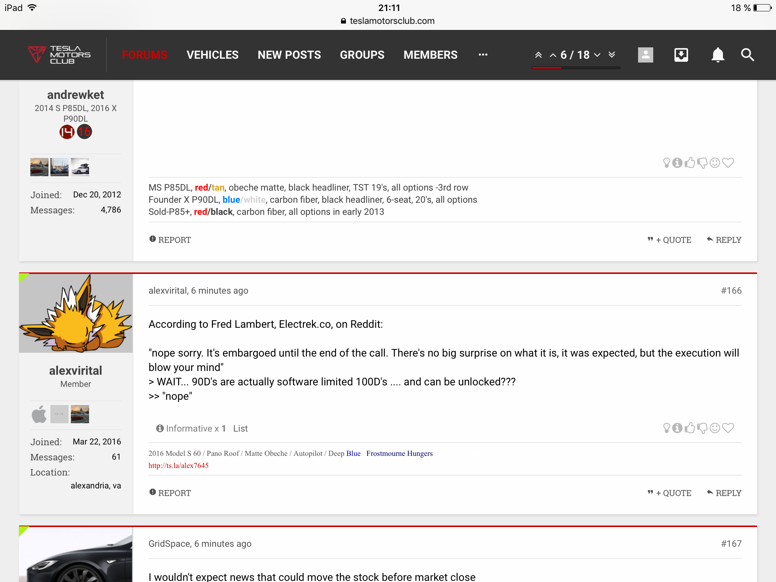Viewport: 776px width, 582px height.
Task: Open the search magnifier icon
Action: click(x=748, y=55)
